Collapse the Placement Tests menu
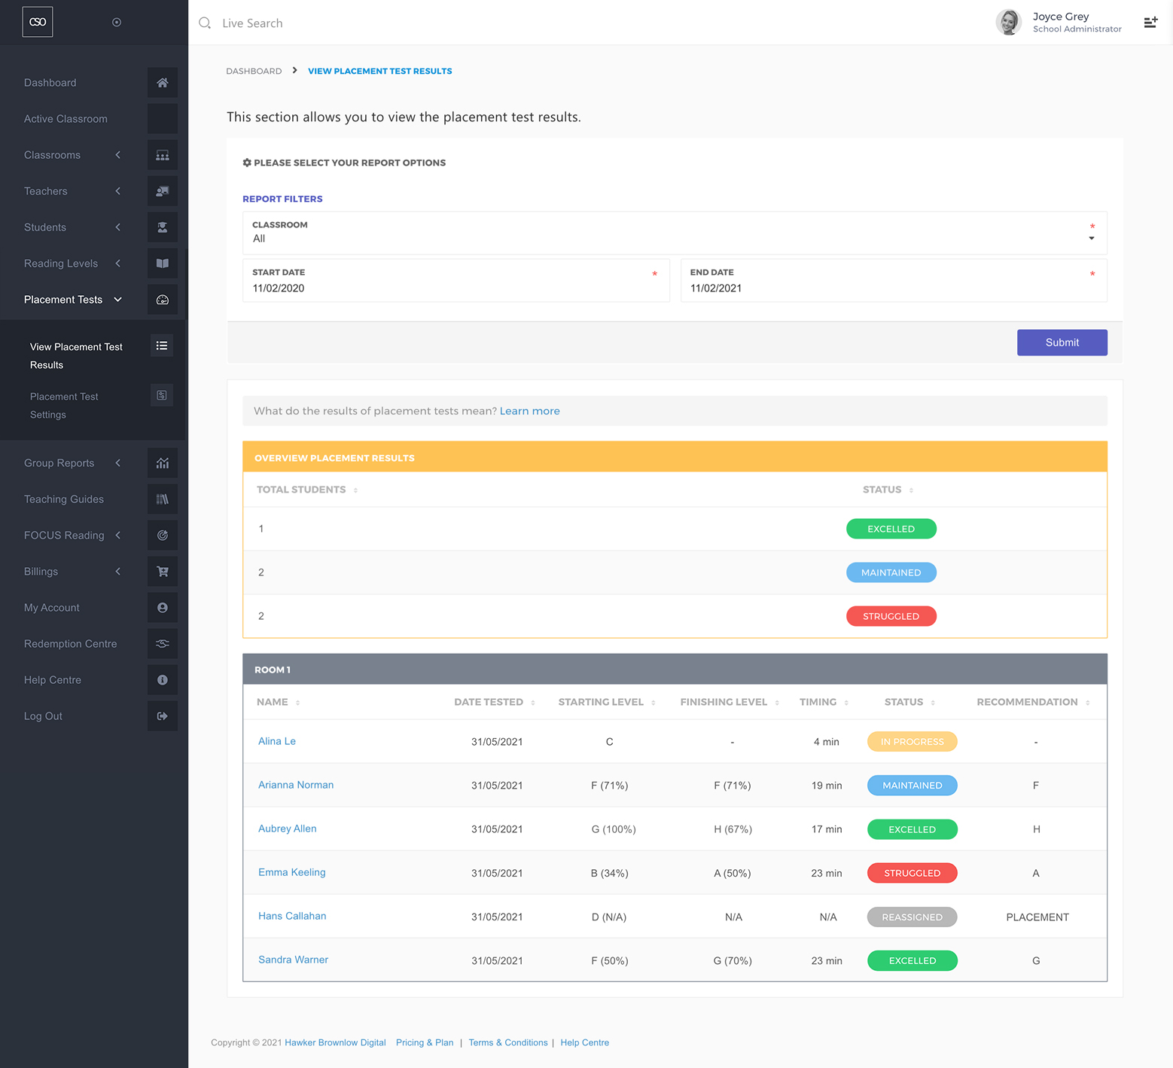Screen dimensions: 1173x1068 (x=118, y=300)
